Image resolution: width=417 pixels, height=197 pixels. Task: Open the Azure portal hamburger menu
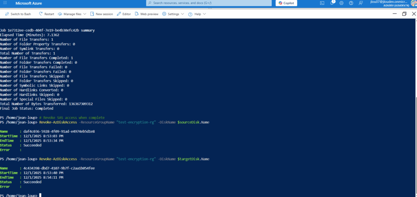(x=6, y=3)
